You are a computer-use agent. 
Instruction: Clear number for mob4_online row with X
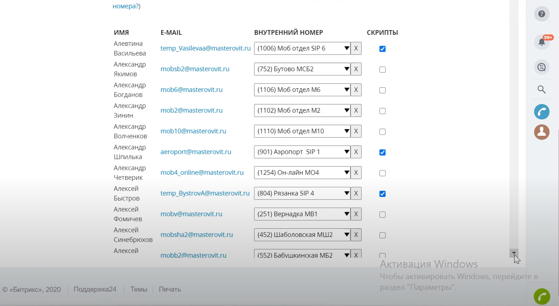coord(356,172)
